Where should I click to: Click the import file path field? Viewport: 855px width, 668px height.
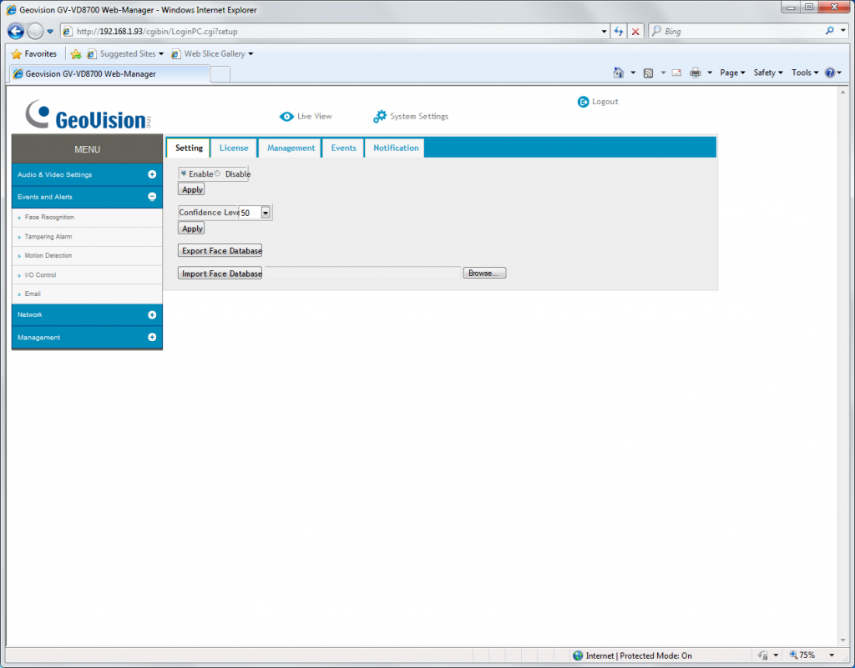pos(363,273)
